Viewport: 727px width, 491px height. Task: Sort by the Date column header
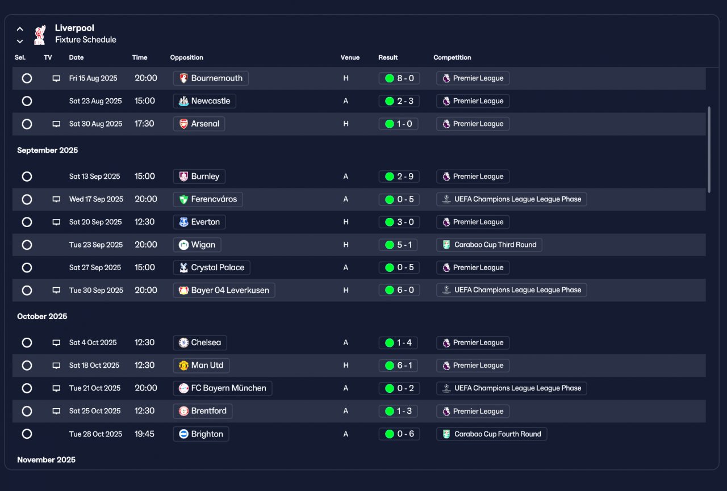[76, 57]
